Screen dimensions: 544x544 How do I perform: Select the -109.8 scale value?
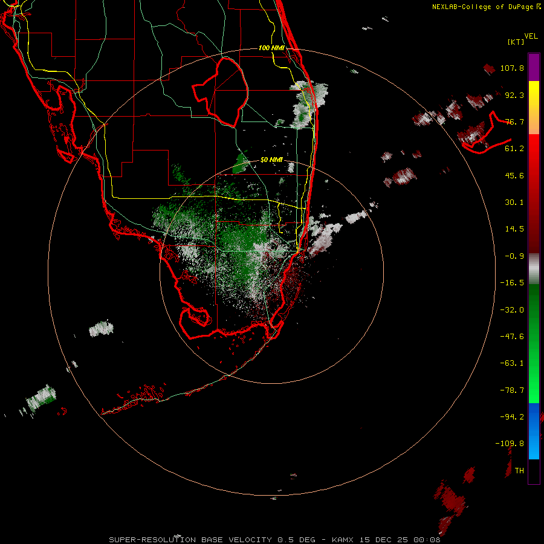(510, 444)
